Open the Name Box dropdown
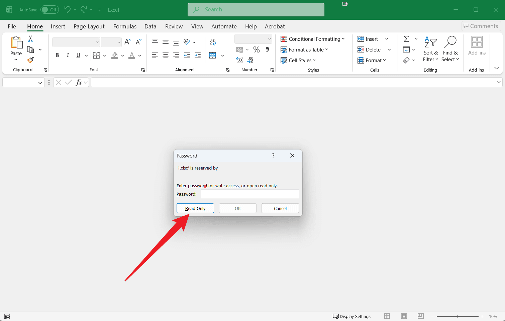The image size is (505, 321). (x=40, y=83)
